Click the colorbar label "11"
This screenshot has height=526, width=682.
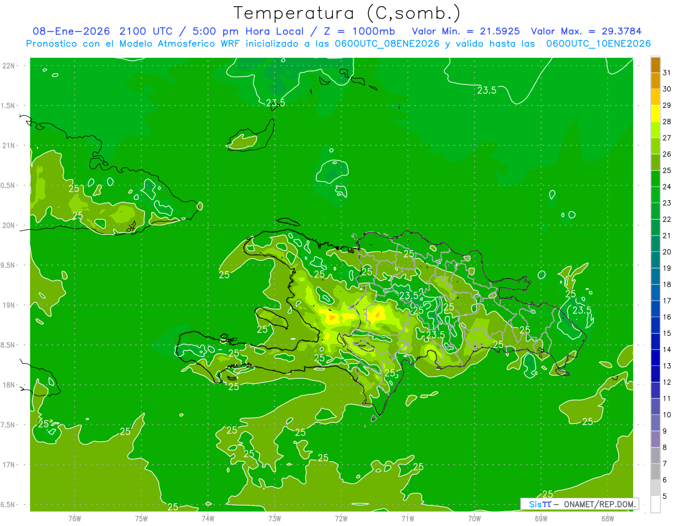[667, 398]
